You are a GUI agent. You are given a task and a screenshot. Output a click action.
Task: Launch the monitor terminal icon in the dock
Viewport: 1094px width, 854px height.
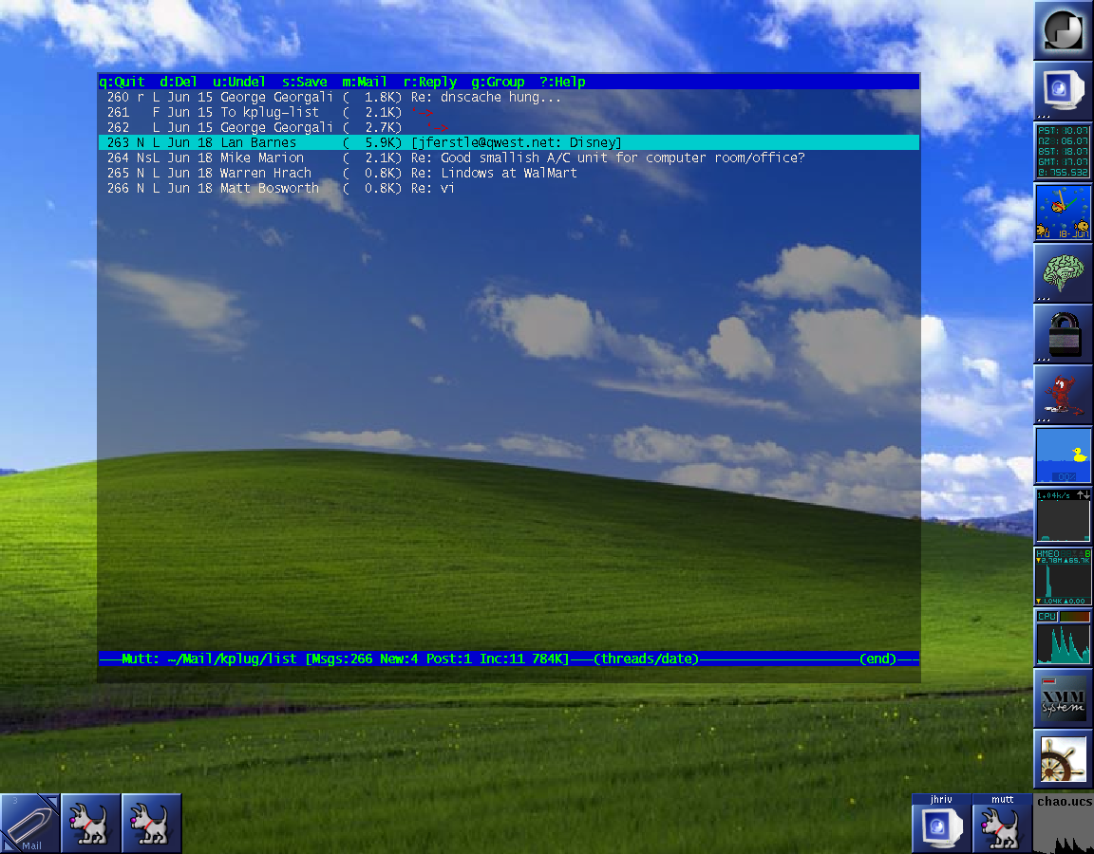[1064, 90]
